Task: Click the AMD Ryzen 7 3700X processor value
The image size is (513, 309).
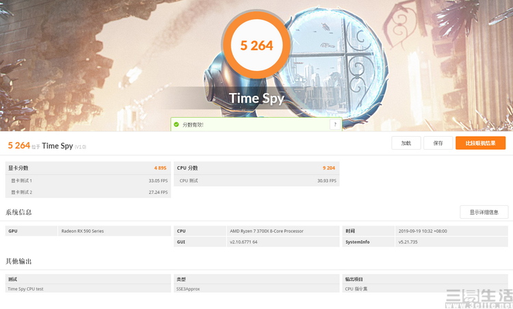Action: coord(267,231)
